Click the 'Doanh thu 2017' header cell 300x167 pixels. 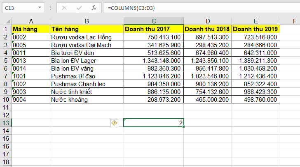pyautogui.click(x=153, y=29)
